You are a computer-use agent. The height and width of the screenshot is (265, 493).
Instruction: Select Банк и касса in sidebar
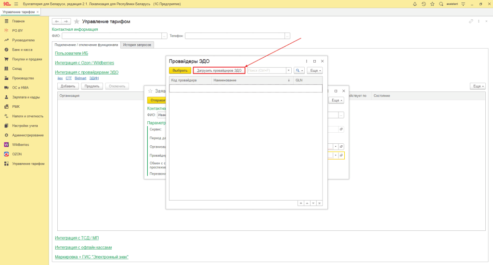pos(22,50)
